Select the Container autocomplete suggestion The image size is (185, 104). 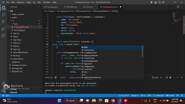tap(112, 50)
